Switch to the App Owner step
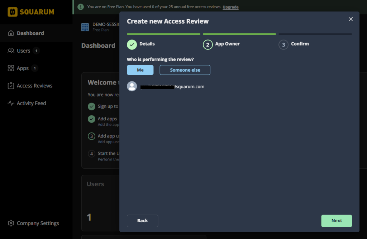 (208, 44)
